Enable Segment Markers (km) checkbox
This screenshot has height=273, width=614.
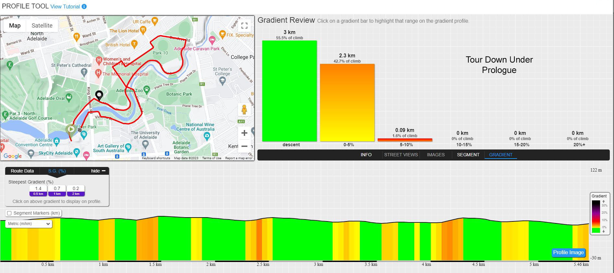click(9, 213)
